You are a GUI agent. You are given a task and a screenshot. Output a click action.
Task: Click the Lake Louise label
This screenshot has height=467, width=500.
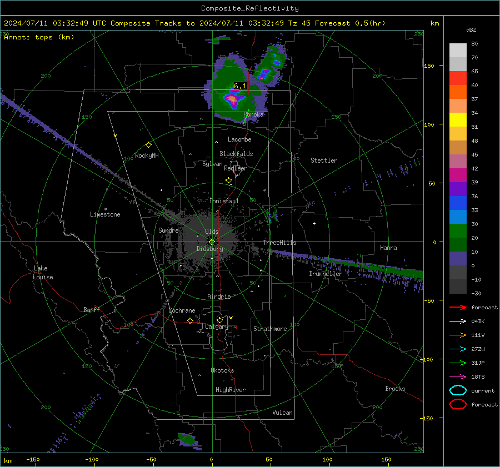point(43,273)
